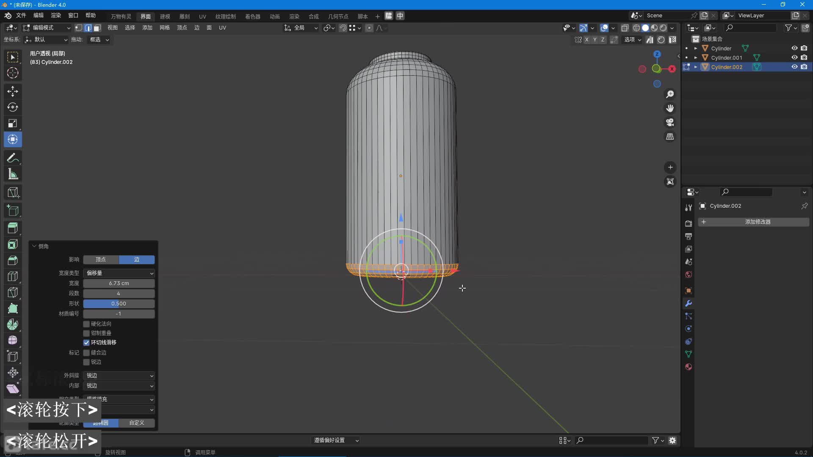
Task: Pick the Extrude Region tool
Action: click(13, 228)
